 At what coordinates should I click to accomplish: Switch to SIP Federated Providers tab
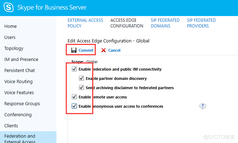[x=201, y=23]
